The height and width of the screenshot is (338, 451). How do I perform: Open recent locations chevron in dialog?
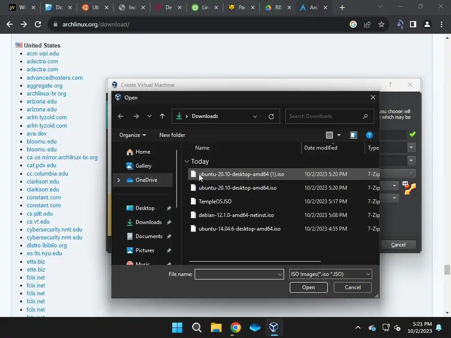pos(149,116)
